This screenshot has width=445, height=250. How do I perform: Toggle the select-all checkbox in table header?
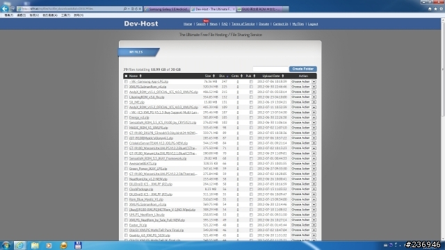126,76
